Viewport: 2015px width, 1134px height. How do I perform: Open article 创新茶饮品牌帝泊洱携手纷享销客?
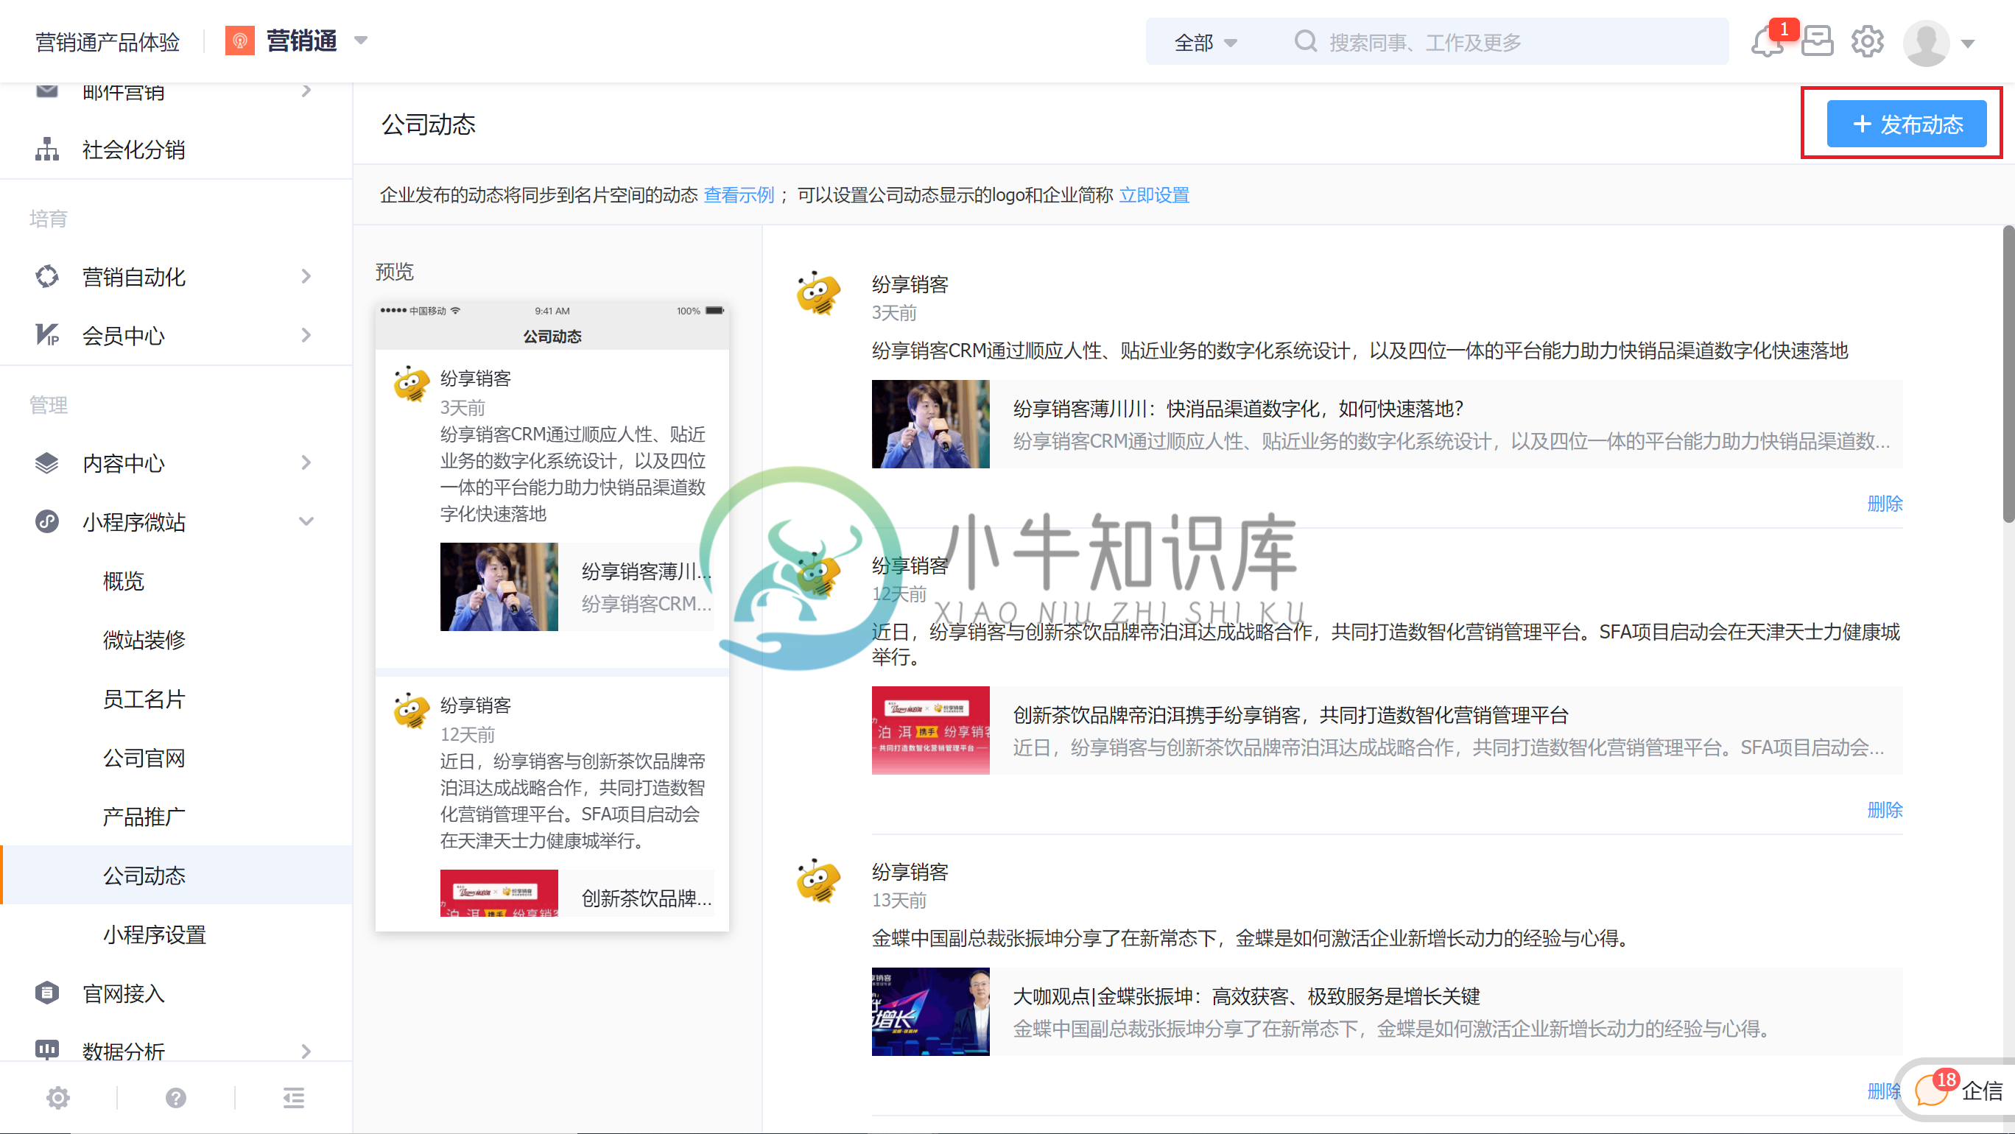click(1290, 715)
